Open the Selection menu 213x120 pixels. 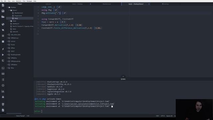pos(19,1)
